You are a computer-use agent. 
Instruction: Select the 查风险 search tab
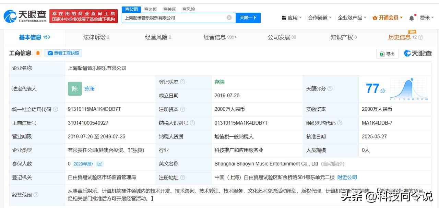click(x=189, y=9)
